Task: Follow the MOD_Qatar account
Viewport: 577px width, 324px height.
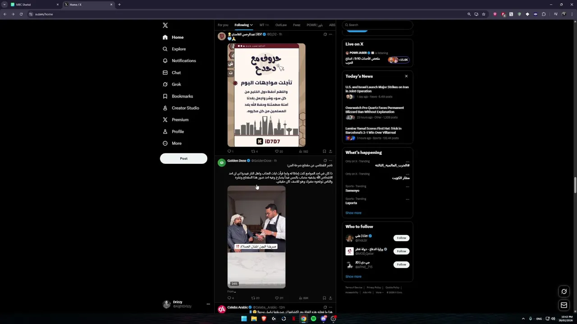Action: point(401,251)
